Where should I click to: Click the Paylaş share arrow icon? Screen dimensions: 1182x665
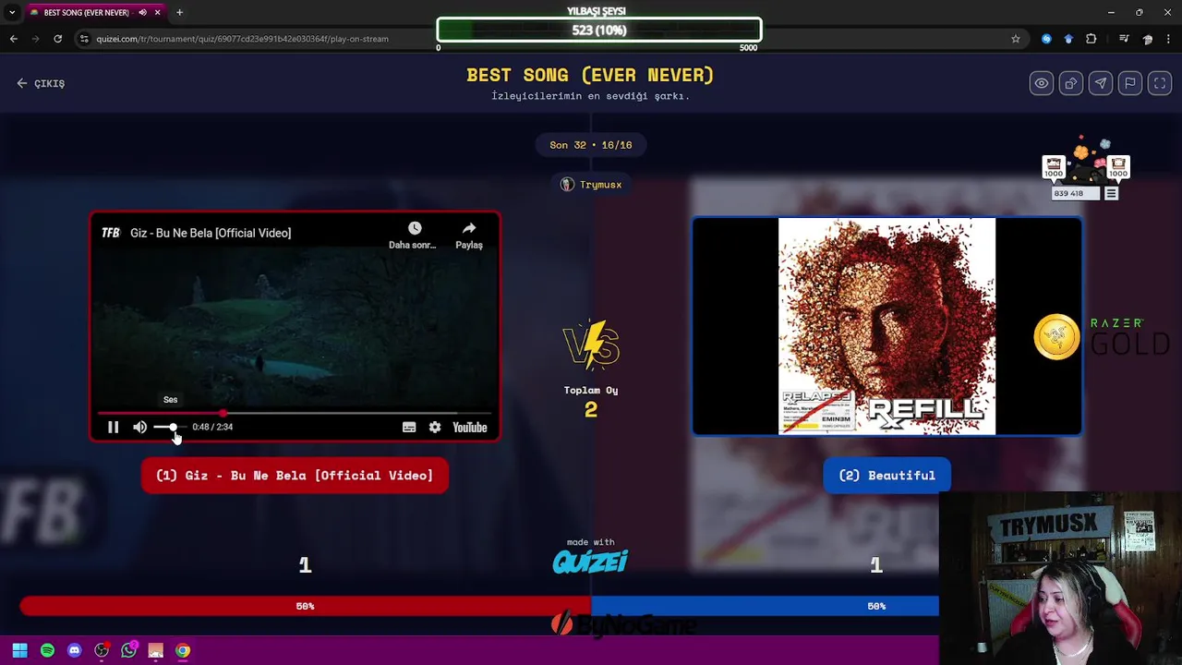click(x=469, y=228)
